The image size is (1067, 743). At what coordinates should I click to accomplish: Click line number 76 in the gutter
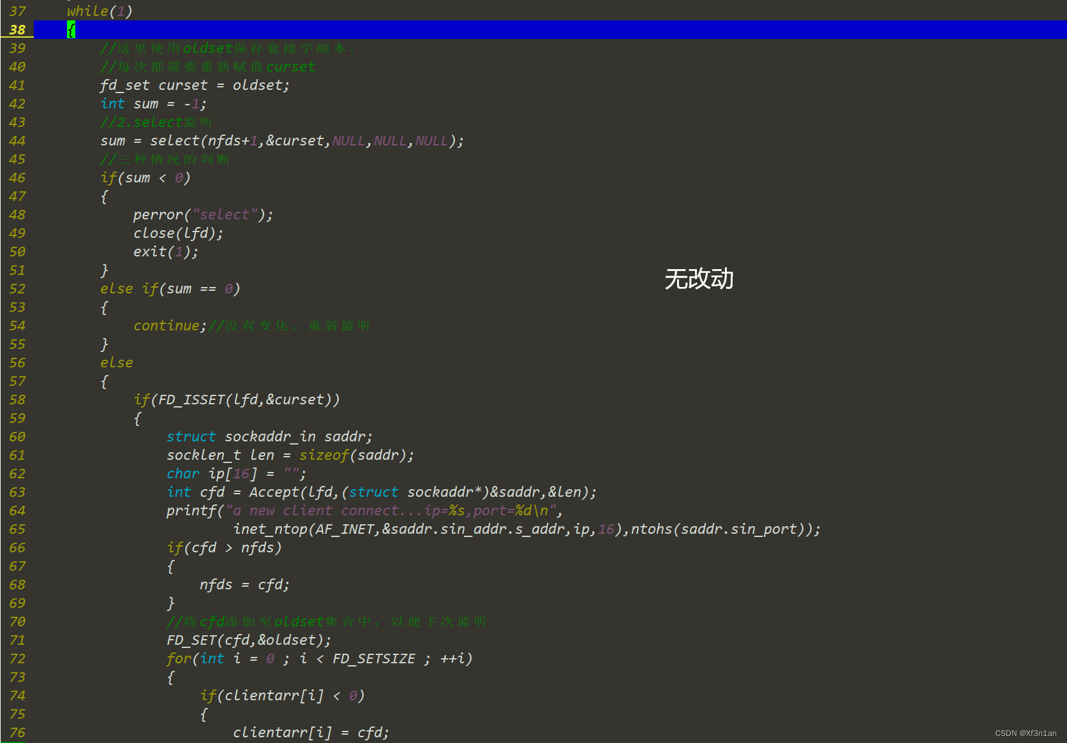[x=17, y=733]
